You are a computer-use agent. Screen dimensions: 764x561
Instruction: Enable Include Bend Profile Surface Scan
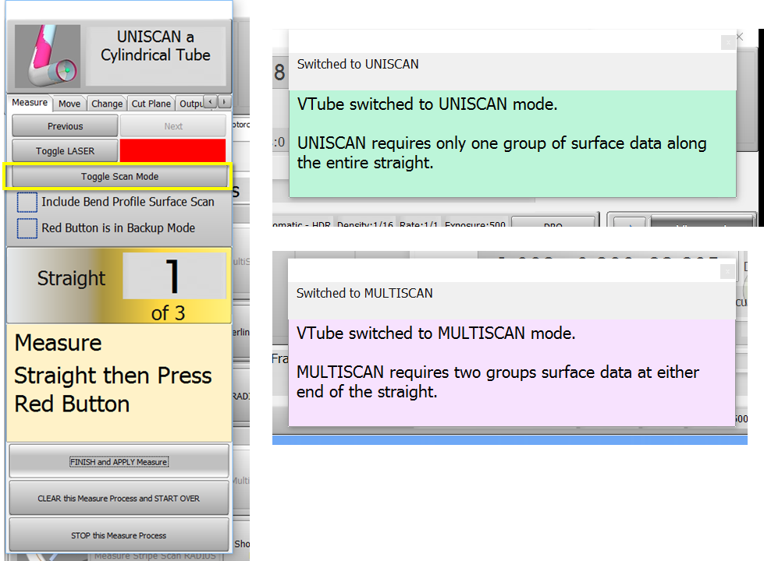(x=27, y=202)
